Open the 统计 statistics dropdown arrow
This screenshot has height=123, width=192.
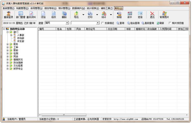(x=111, y=15)
